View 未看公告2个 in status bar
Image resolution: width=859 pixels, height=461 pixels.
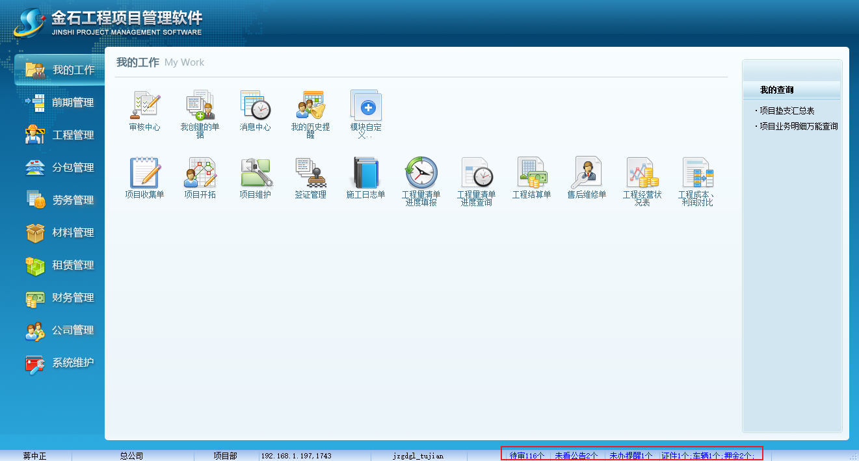tap(576, 456)
